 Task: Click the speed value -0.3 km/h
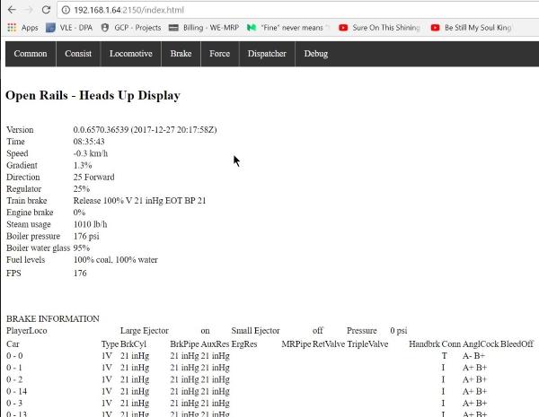click(91, 153)
